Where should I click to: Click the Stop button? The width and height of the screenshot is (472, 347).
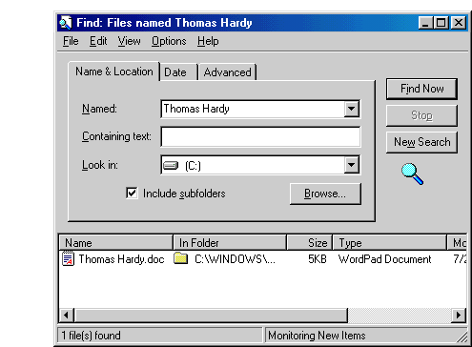pyautogui.click(x=421, y=115)
